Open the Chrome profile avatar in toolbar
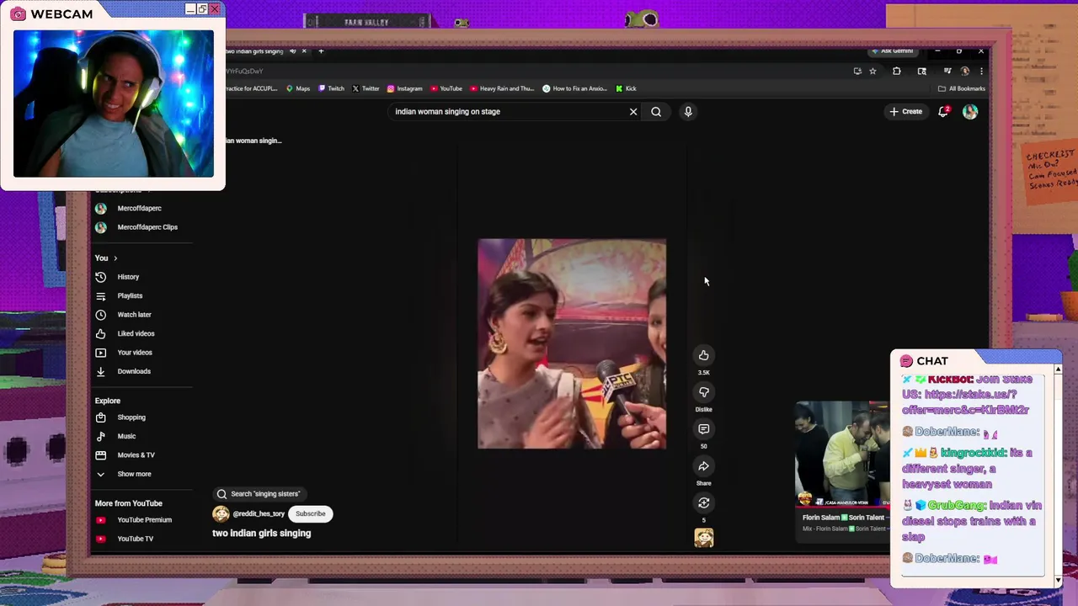Viewport: 1078px width, 606px height. click(965, 72)
